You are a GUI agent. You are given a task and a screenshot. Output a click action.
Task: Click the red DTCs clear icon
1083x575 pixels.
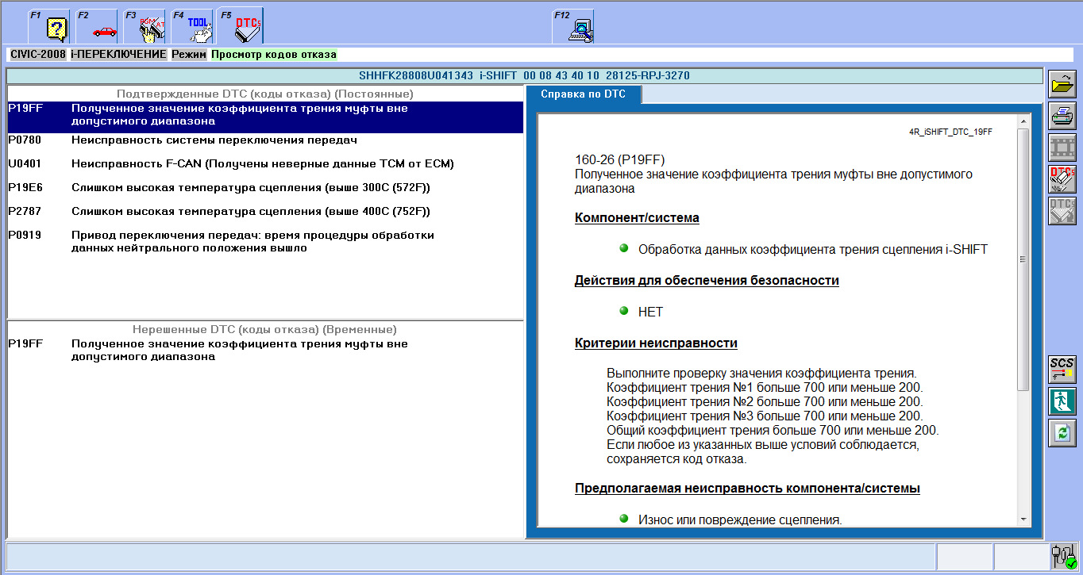click(1062, 179)
